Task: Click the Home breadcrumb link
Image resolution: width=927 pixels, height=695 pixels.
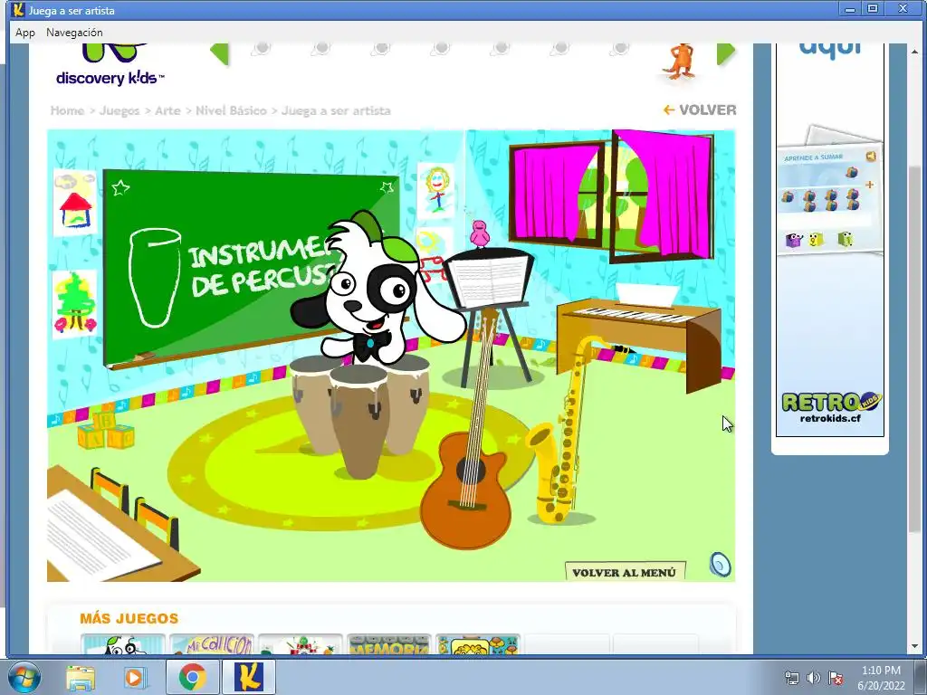Action: 67,110
